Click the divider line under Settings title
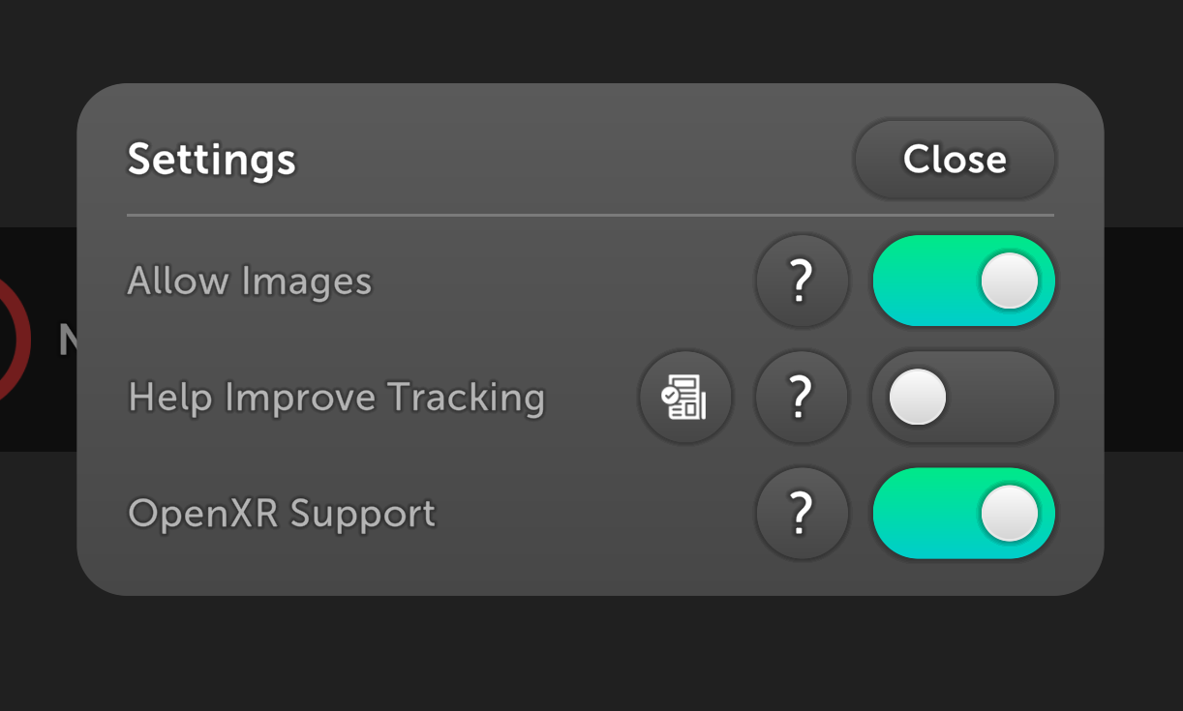Image resolution: width=1183 pixels, height=711 pixels. 591,215
